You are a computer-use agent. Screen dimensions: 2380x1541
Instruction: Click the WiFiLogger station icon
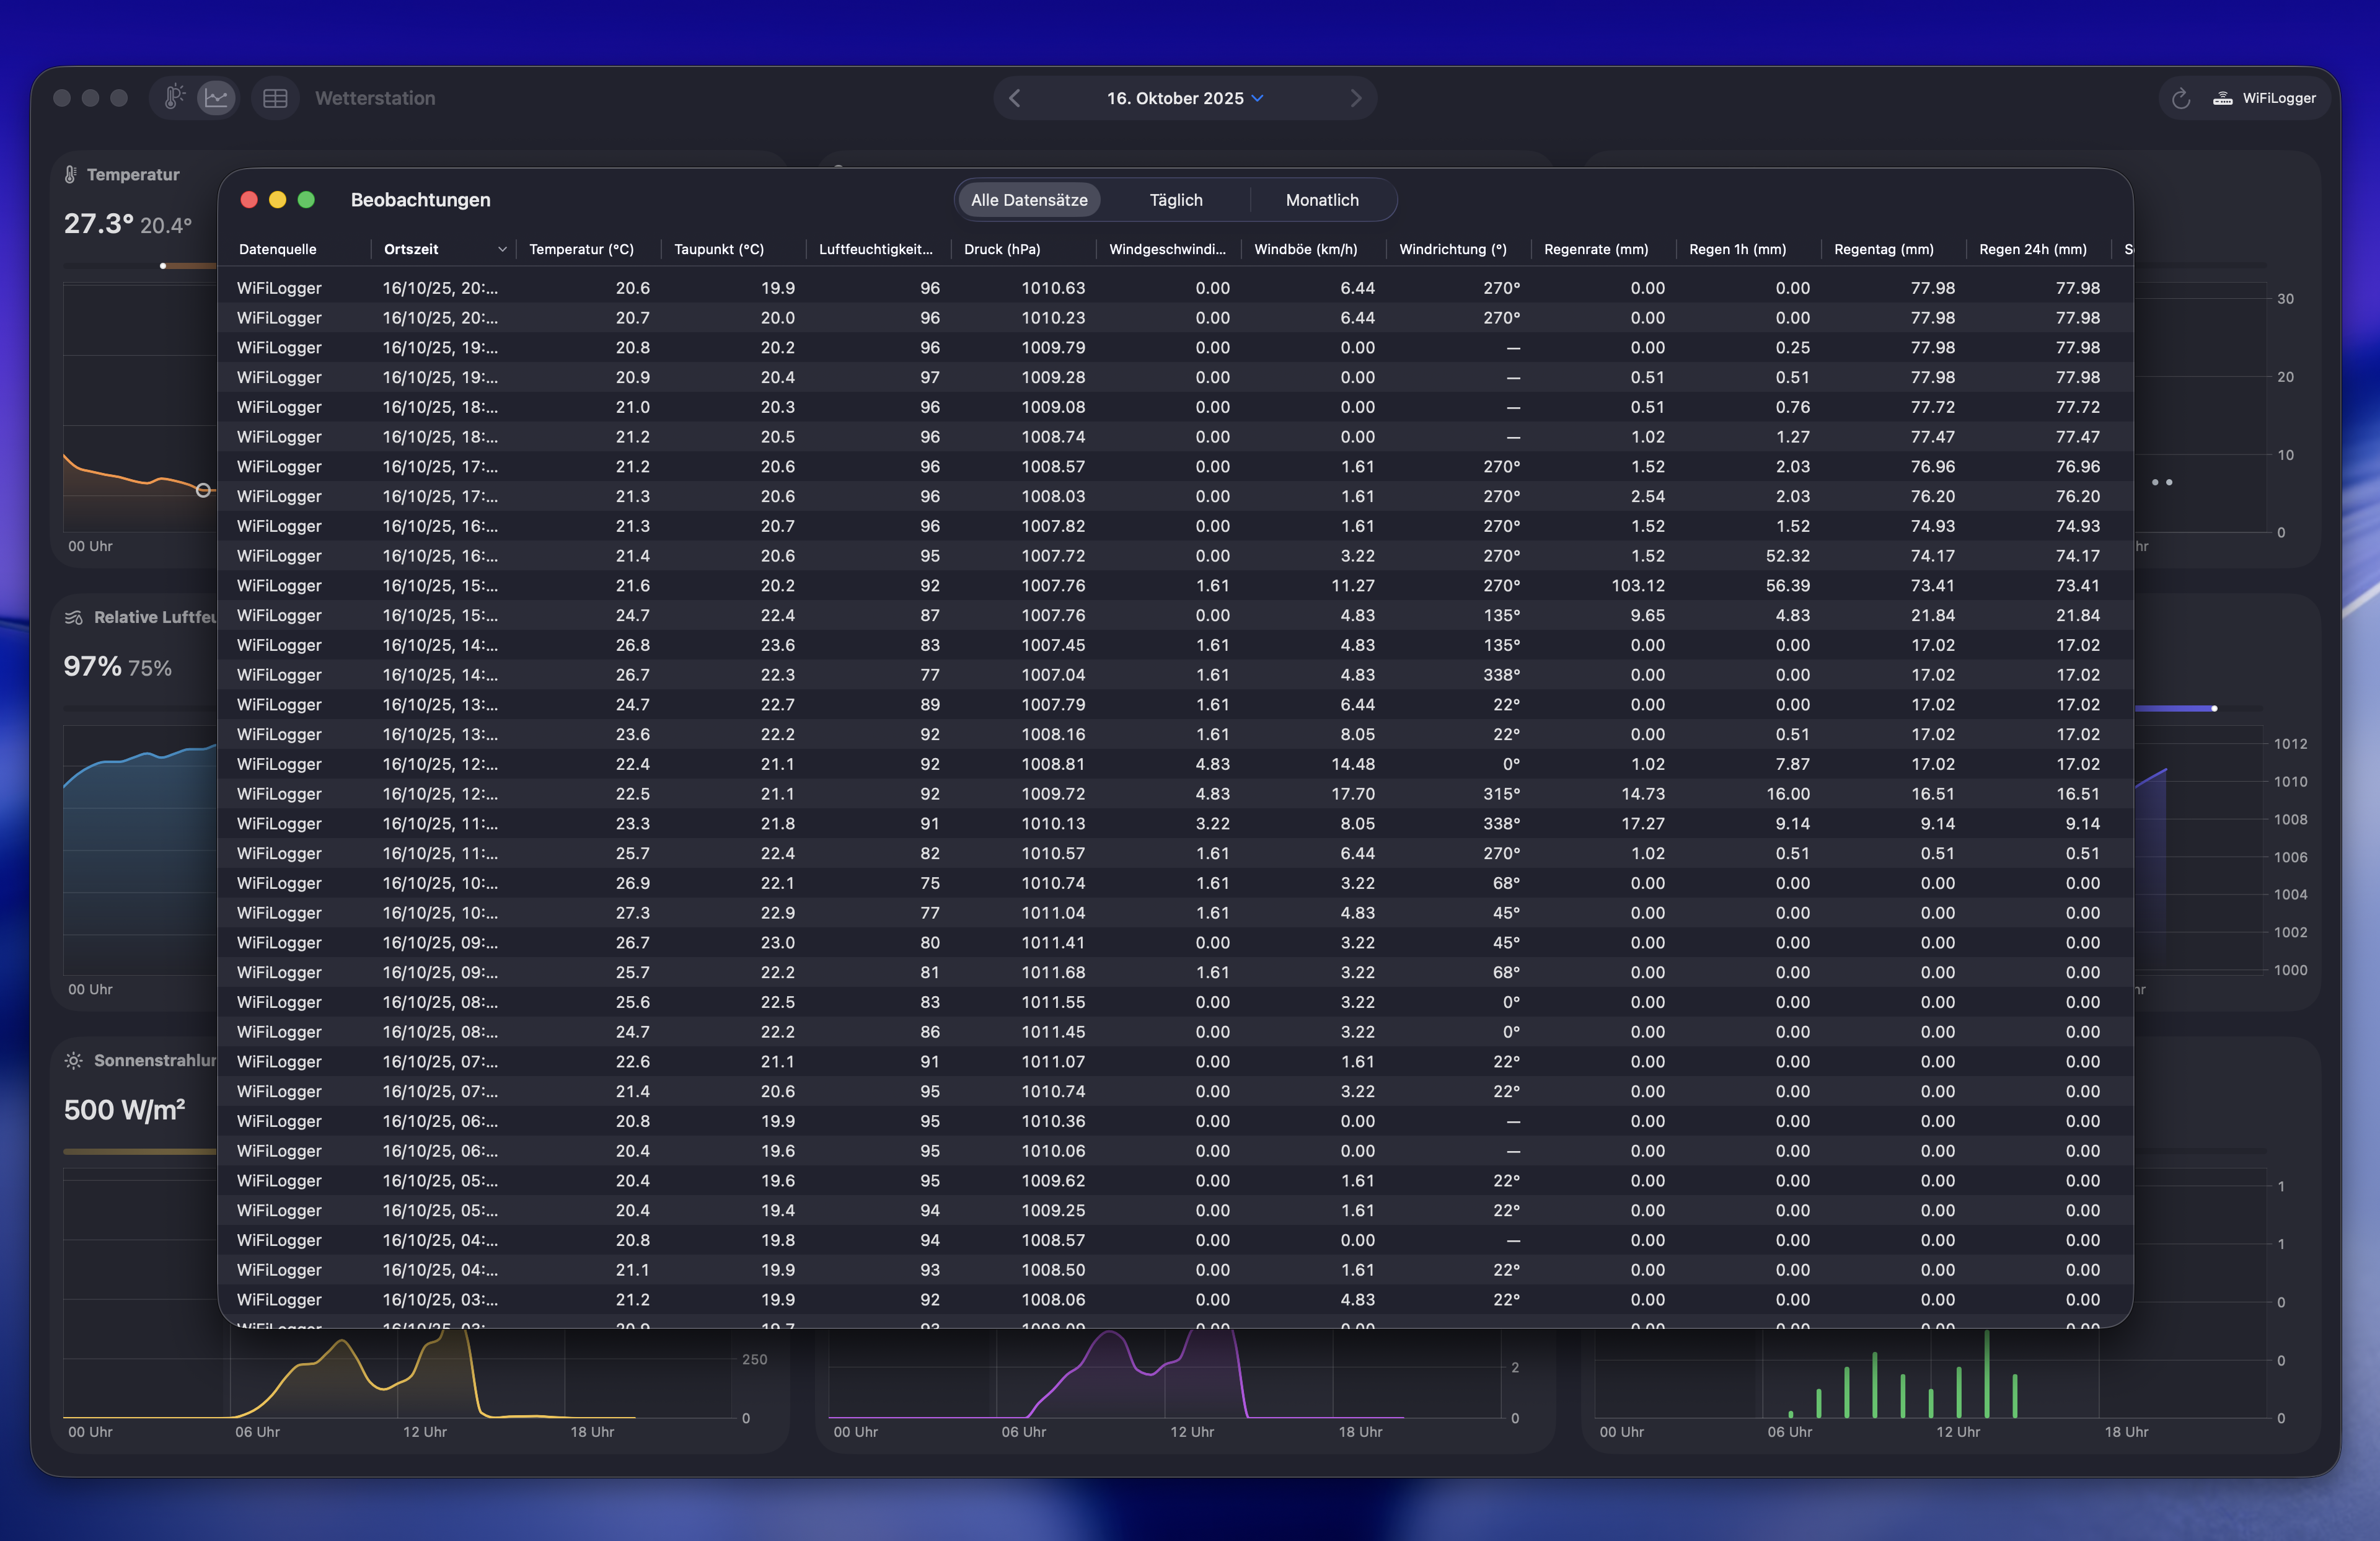[x=2222, y=98]
